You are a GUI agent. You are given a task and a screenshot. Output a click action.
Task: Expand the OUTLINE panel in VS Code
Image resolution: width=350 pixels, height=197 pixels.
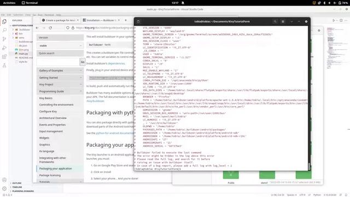(17, 183)
